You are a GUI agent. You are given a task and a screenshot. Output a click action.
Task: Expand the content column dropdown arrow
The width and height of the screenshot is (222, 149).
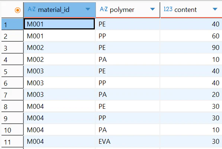(215, 9)
